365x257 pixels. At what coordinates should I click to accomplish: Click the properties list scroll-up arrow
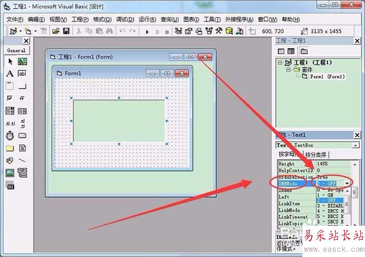coord(355,165)
